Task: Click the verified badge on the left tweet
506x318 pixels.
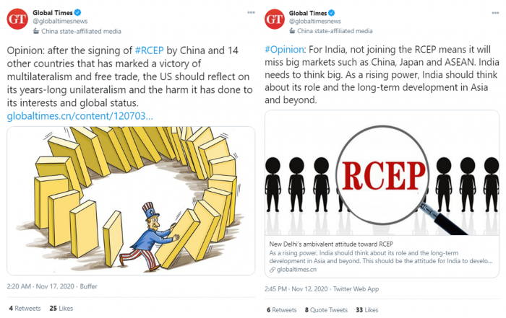Action: 78,12
